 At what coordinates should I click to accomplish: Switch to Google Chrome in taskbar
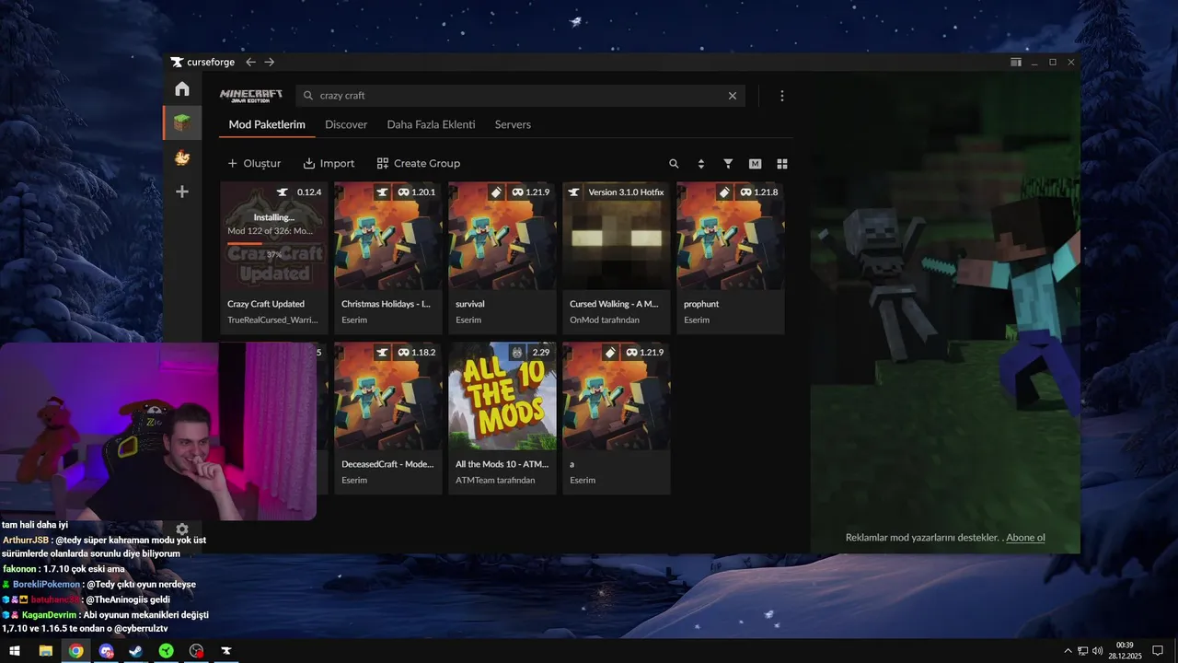(x=75, y=651)
